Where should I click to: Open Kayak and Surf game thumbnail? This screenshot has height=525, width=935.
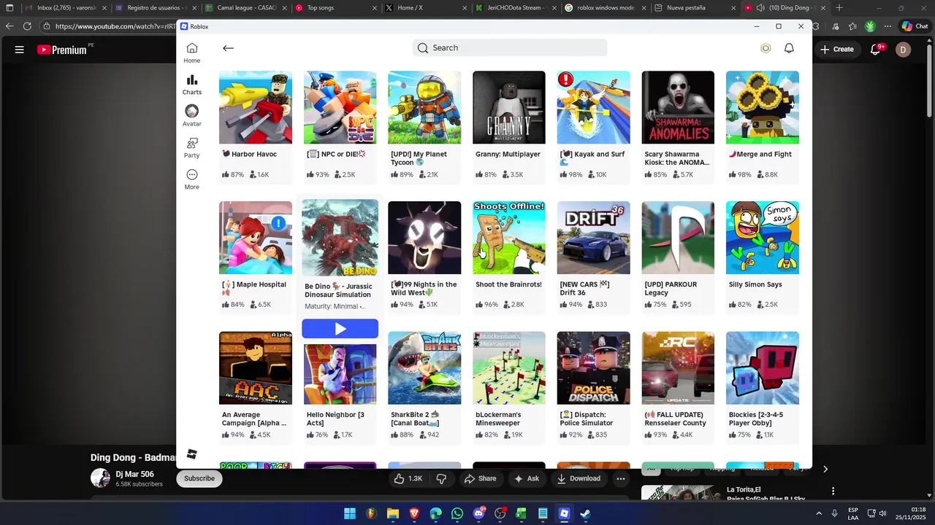(x=593, y=107)
